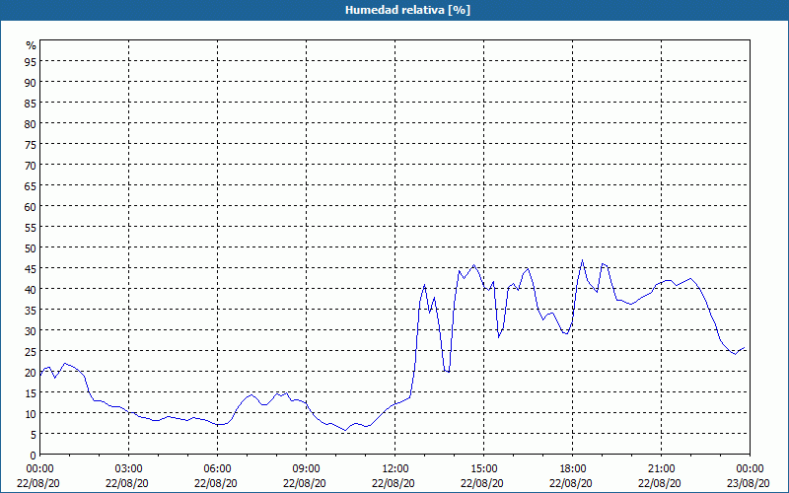Select the '06:00' time label
This screenshot has height=493, width=789.
click(x=217, y=469)
